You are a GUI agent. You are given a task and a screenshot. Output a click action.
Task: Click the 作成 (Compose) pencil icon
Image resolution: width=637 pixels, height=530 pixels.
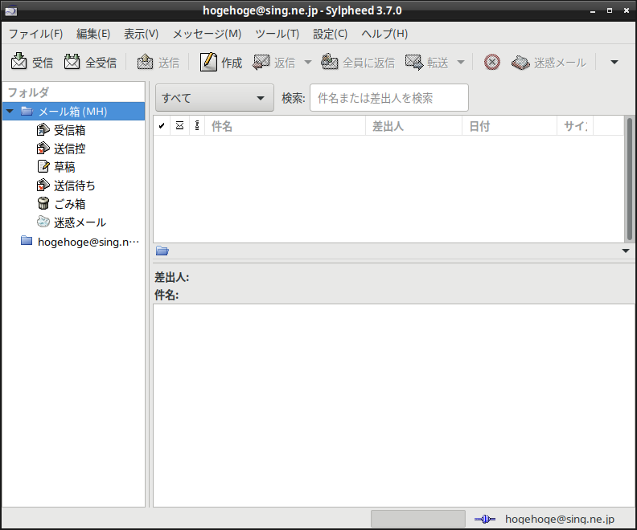pos(208,62)
